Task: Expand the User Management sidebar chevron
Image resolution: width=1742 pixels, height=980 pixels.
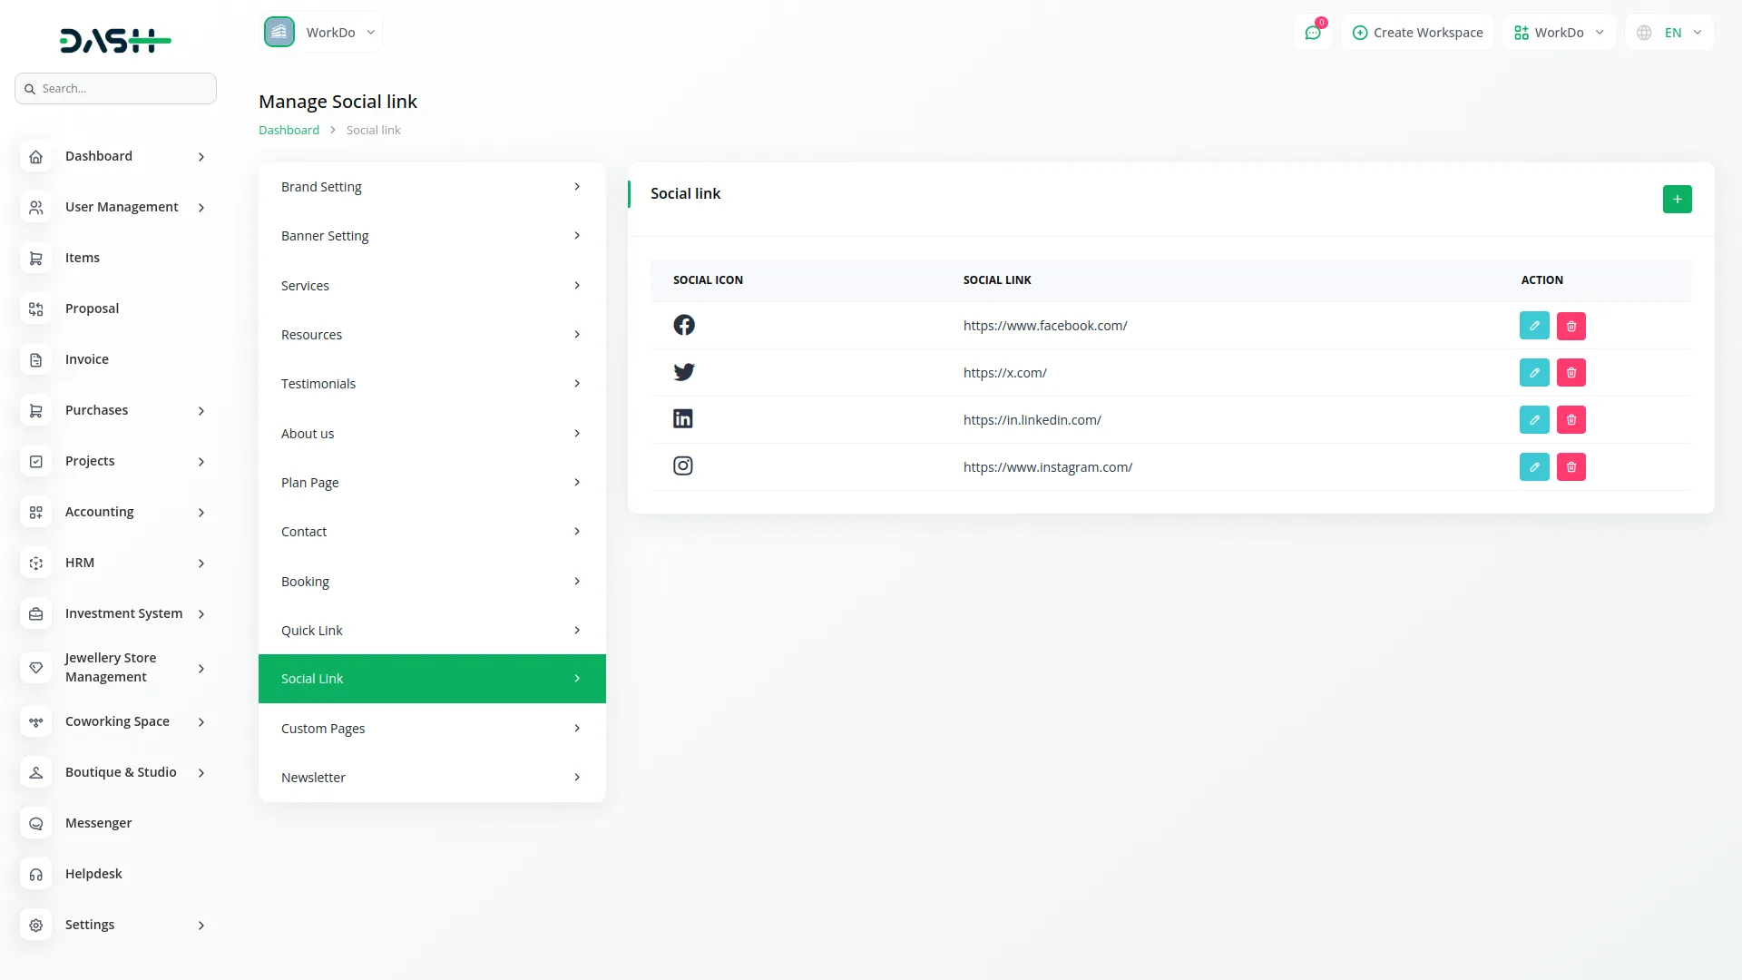Action: [x=201, y=207]
